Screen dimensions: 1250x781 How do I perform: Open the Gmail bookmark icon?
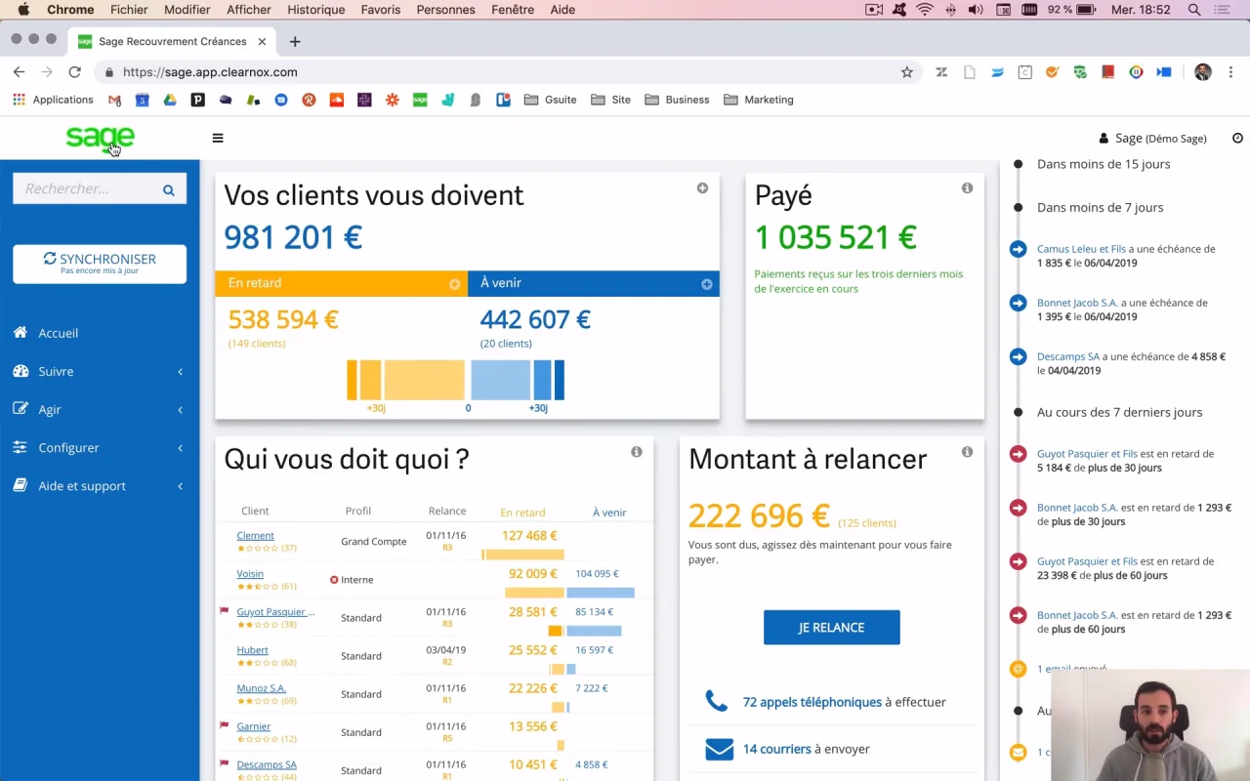point(114,100)
